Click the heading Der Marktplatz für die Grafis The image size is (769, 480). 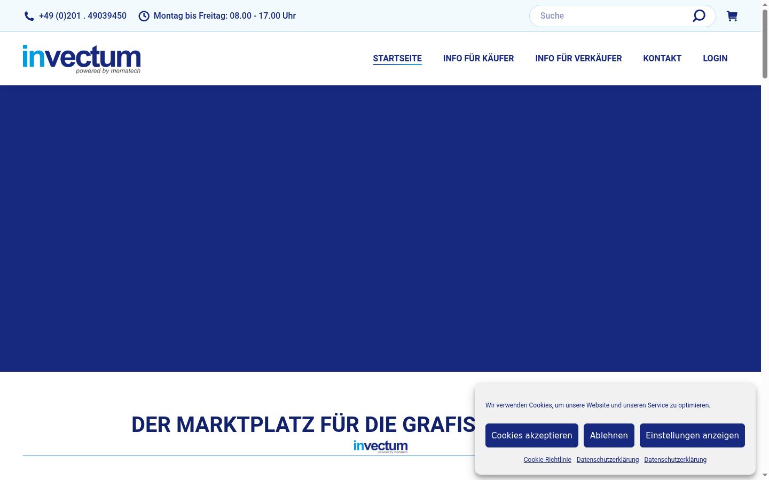(303, 425)
